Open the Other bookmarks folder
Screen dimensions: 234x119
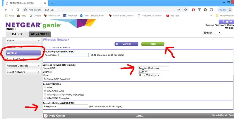coord(225,16)
